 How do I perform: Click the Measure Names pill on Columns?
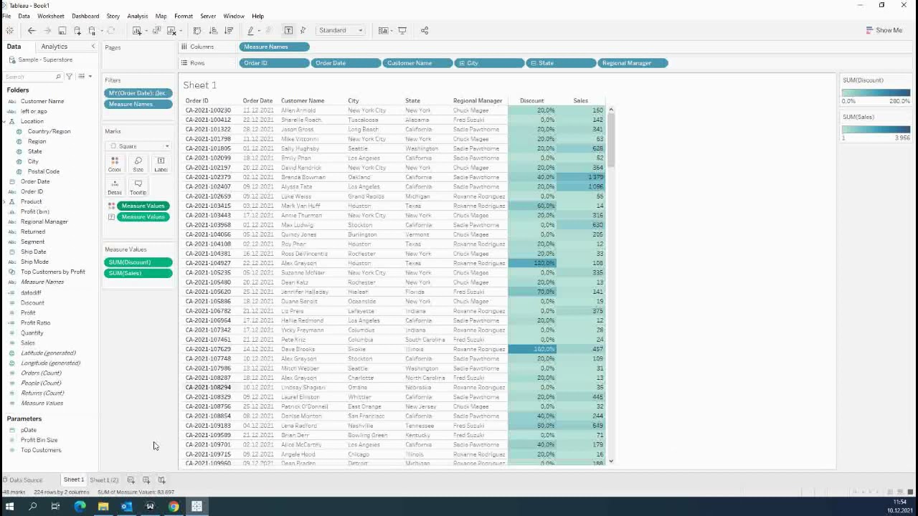pos(275,47)
